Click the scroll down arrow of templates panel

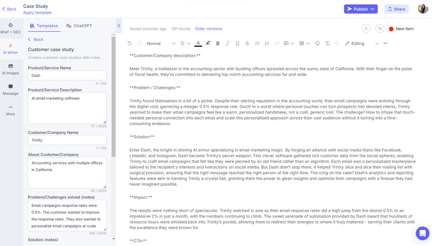[114, 239]
